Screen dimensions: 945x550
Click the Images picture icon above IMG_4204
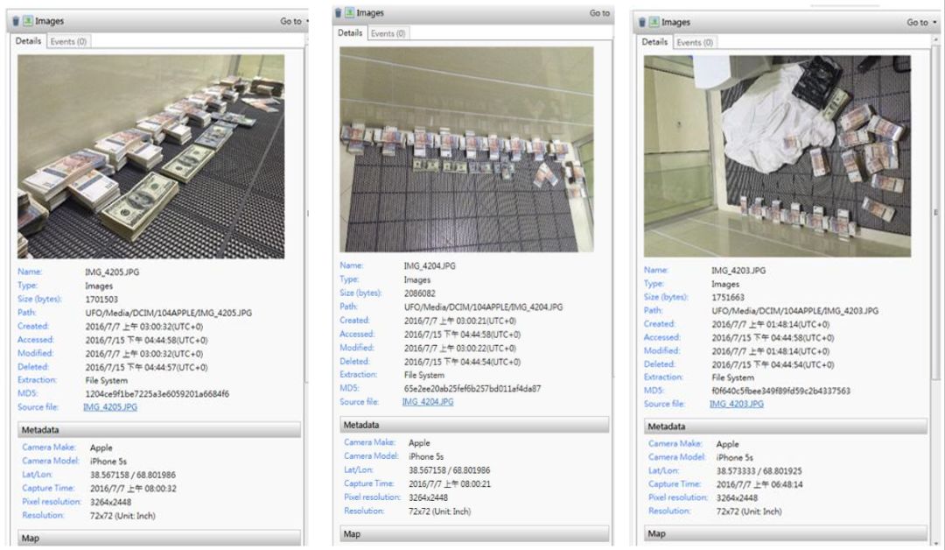348,13
